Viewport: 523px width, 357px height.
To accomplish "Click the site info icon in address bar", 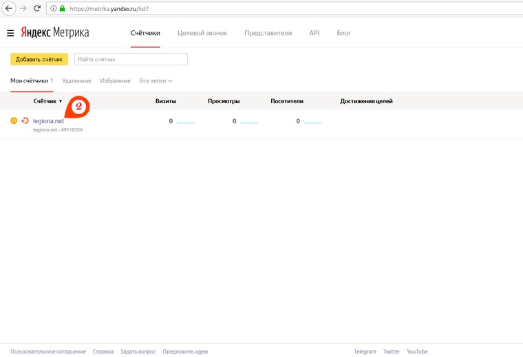I will pos(54,9).
